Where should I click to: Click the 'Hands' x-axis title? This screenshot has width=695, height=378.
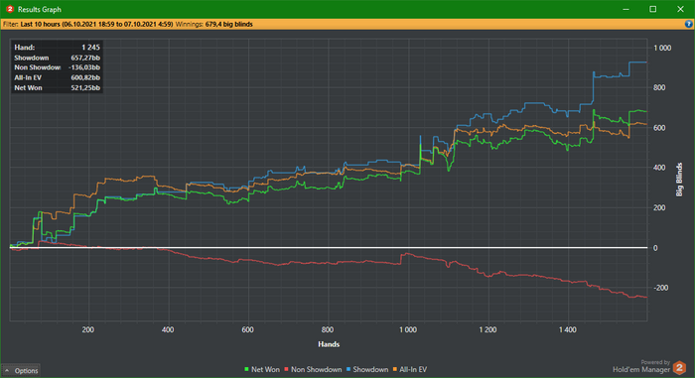(329, 344)
